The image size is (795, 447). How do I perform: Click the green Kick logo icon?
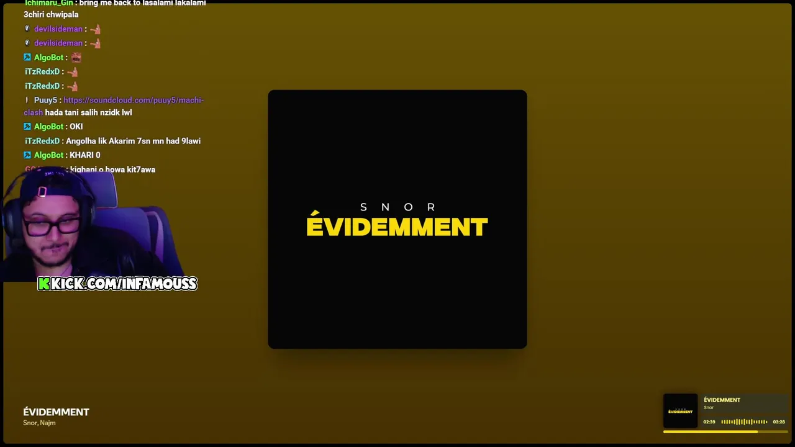[44, 284]
